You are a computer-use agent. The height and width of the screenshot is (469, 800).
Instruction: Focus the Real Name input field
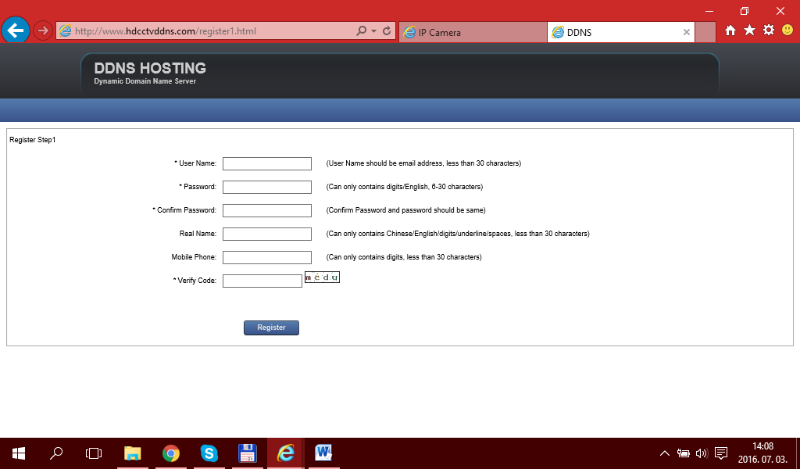(x=267, y=234)
